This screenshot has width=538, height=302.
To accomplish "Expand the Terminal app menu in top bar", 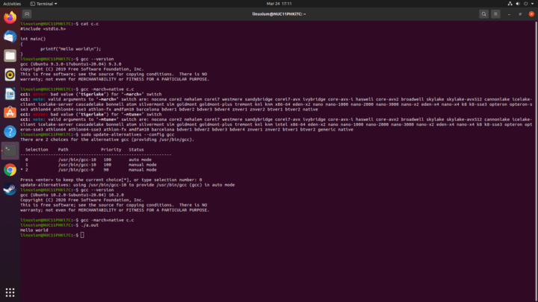I will [x=43, y=4].
